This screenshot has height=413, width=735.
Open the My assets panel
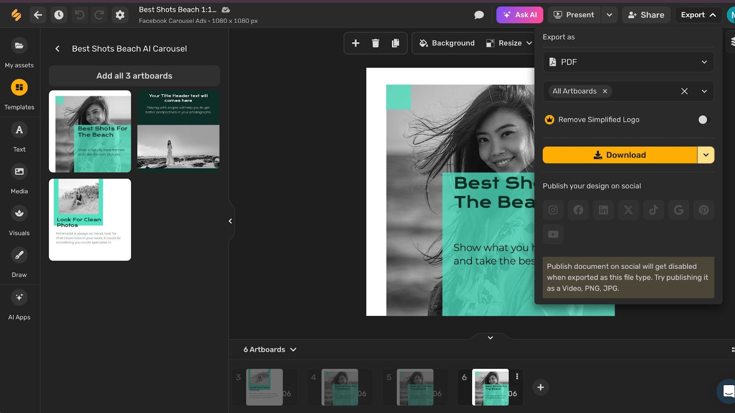[19, 52]
